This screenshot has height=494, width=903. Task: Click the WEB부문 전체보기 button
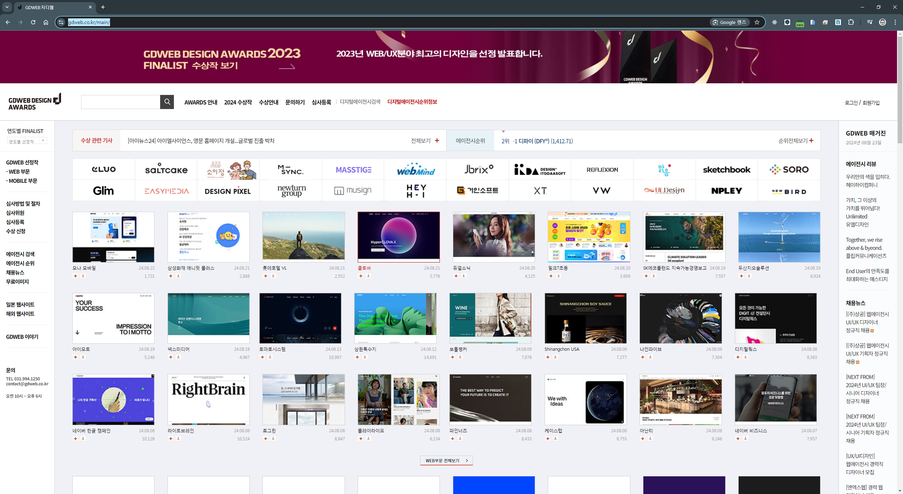446,460
